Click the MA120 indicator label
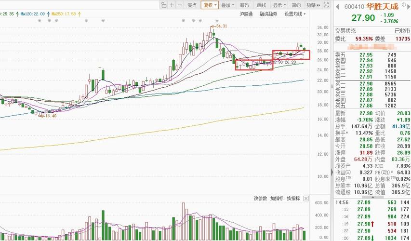Image resolution: width=411 pixels, height=241 pixels. [x=32, y=14]
